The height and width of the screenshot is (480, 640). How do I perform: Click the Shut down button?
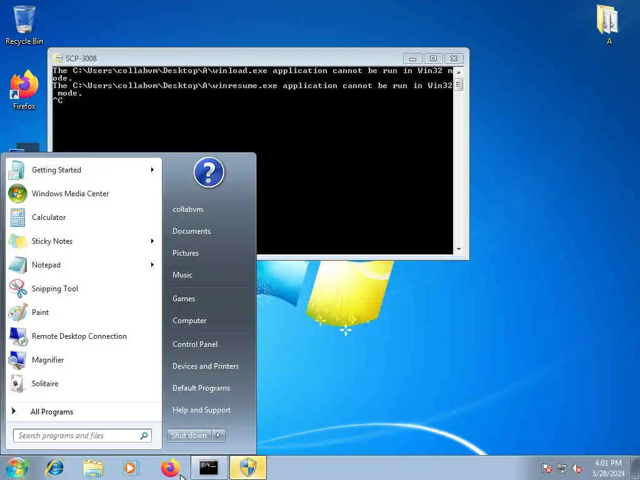189,436
